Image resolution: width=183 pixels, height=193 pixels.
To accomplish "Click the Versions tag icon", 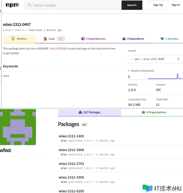I will coord(162,39).
